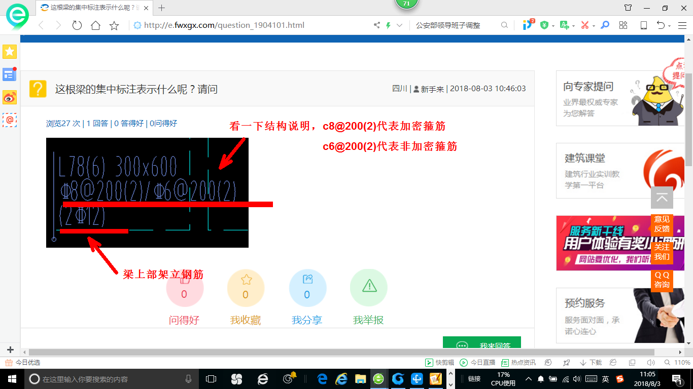Click 下载 downloads in status bar
Screen dimensions: 693x389
point(591,363)
